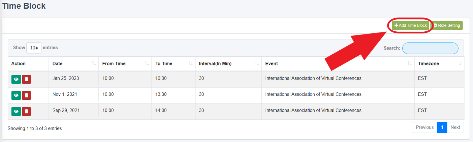Delete the Sep 29, 2021 time block
This screenshot has height=142, width=473.
26,111
